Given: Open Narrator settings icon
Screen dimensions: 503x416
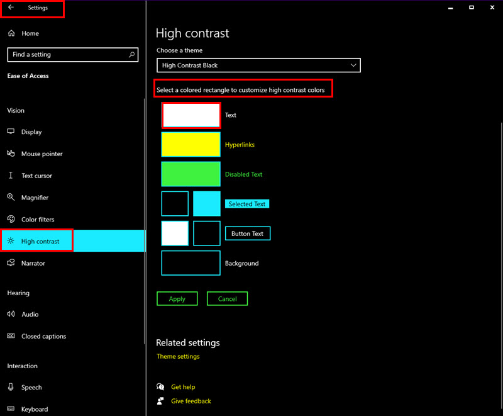Looking at the screenshot, I should click(11, 263).
